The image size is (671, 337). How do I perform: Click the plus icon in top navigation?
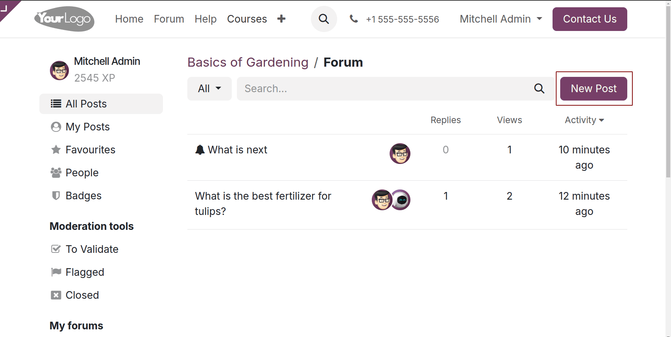pos(281,19)
